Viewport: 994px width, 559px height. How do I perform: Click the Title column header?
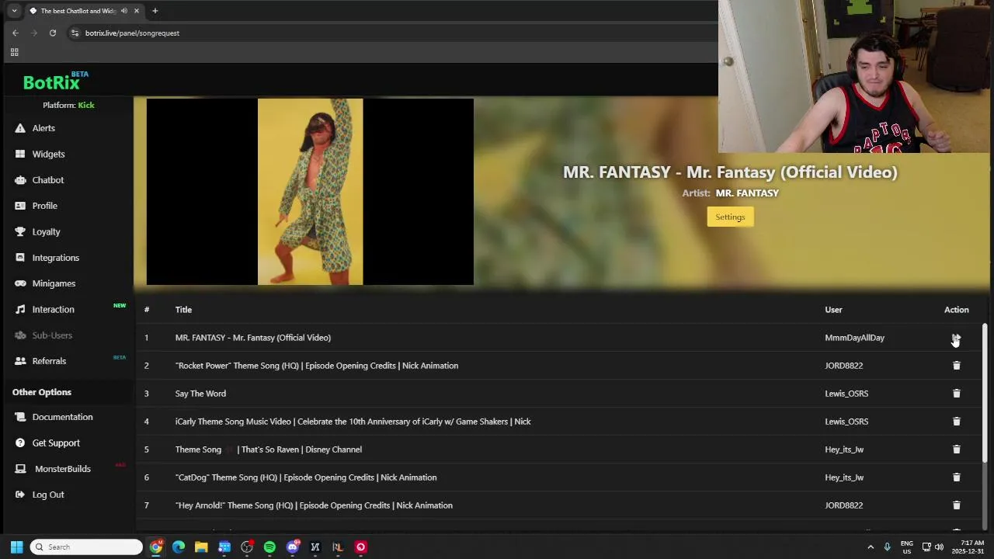(x=183, y=310)
